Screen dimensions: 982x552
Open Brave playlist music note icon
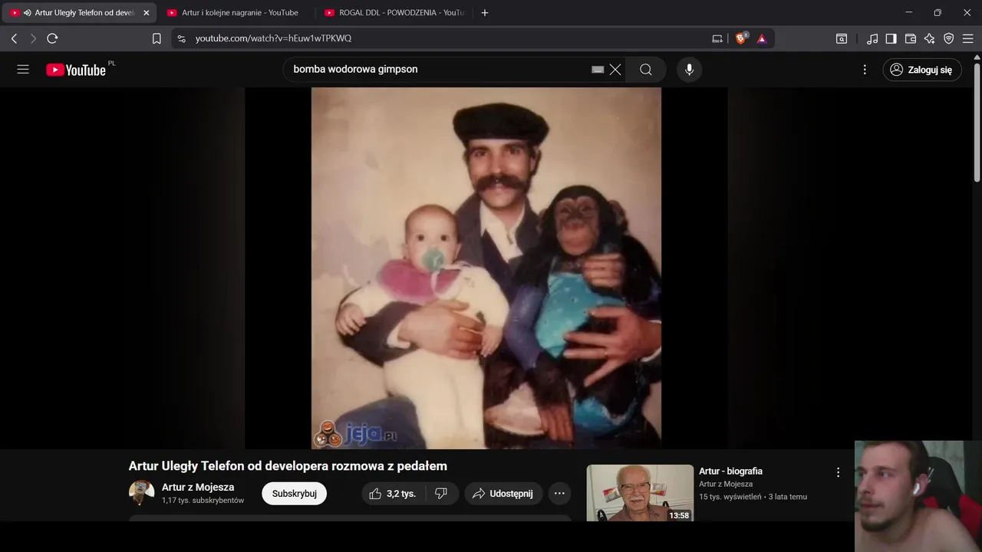(872, 38)
